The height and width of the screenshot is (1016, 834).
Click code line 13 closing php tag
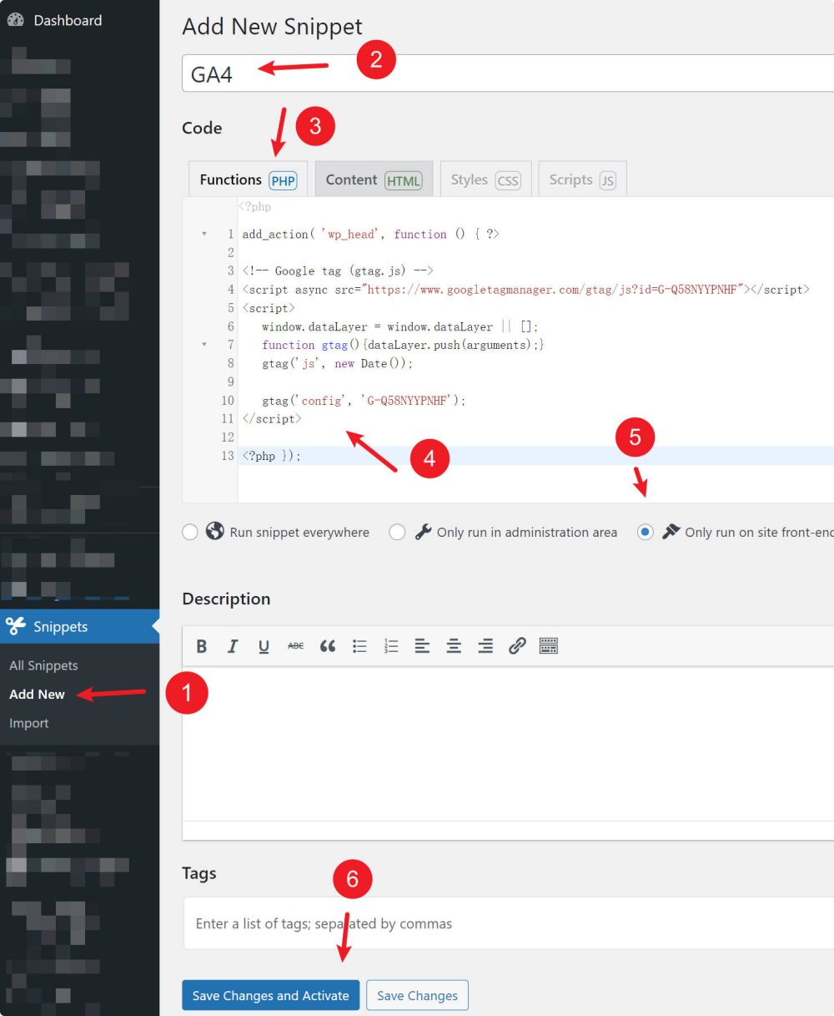[x=271, y=455]
